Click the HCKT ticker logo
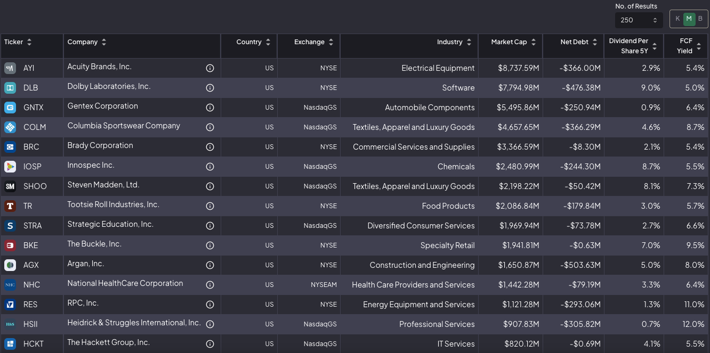The height and width of the screenshot is (353, 710). click(x=10, y=344)
